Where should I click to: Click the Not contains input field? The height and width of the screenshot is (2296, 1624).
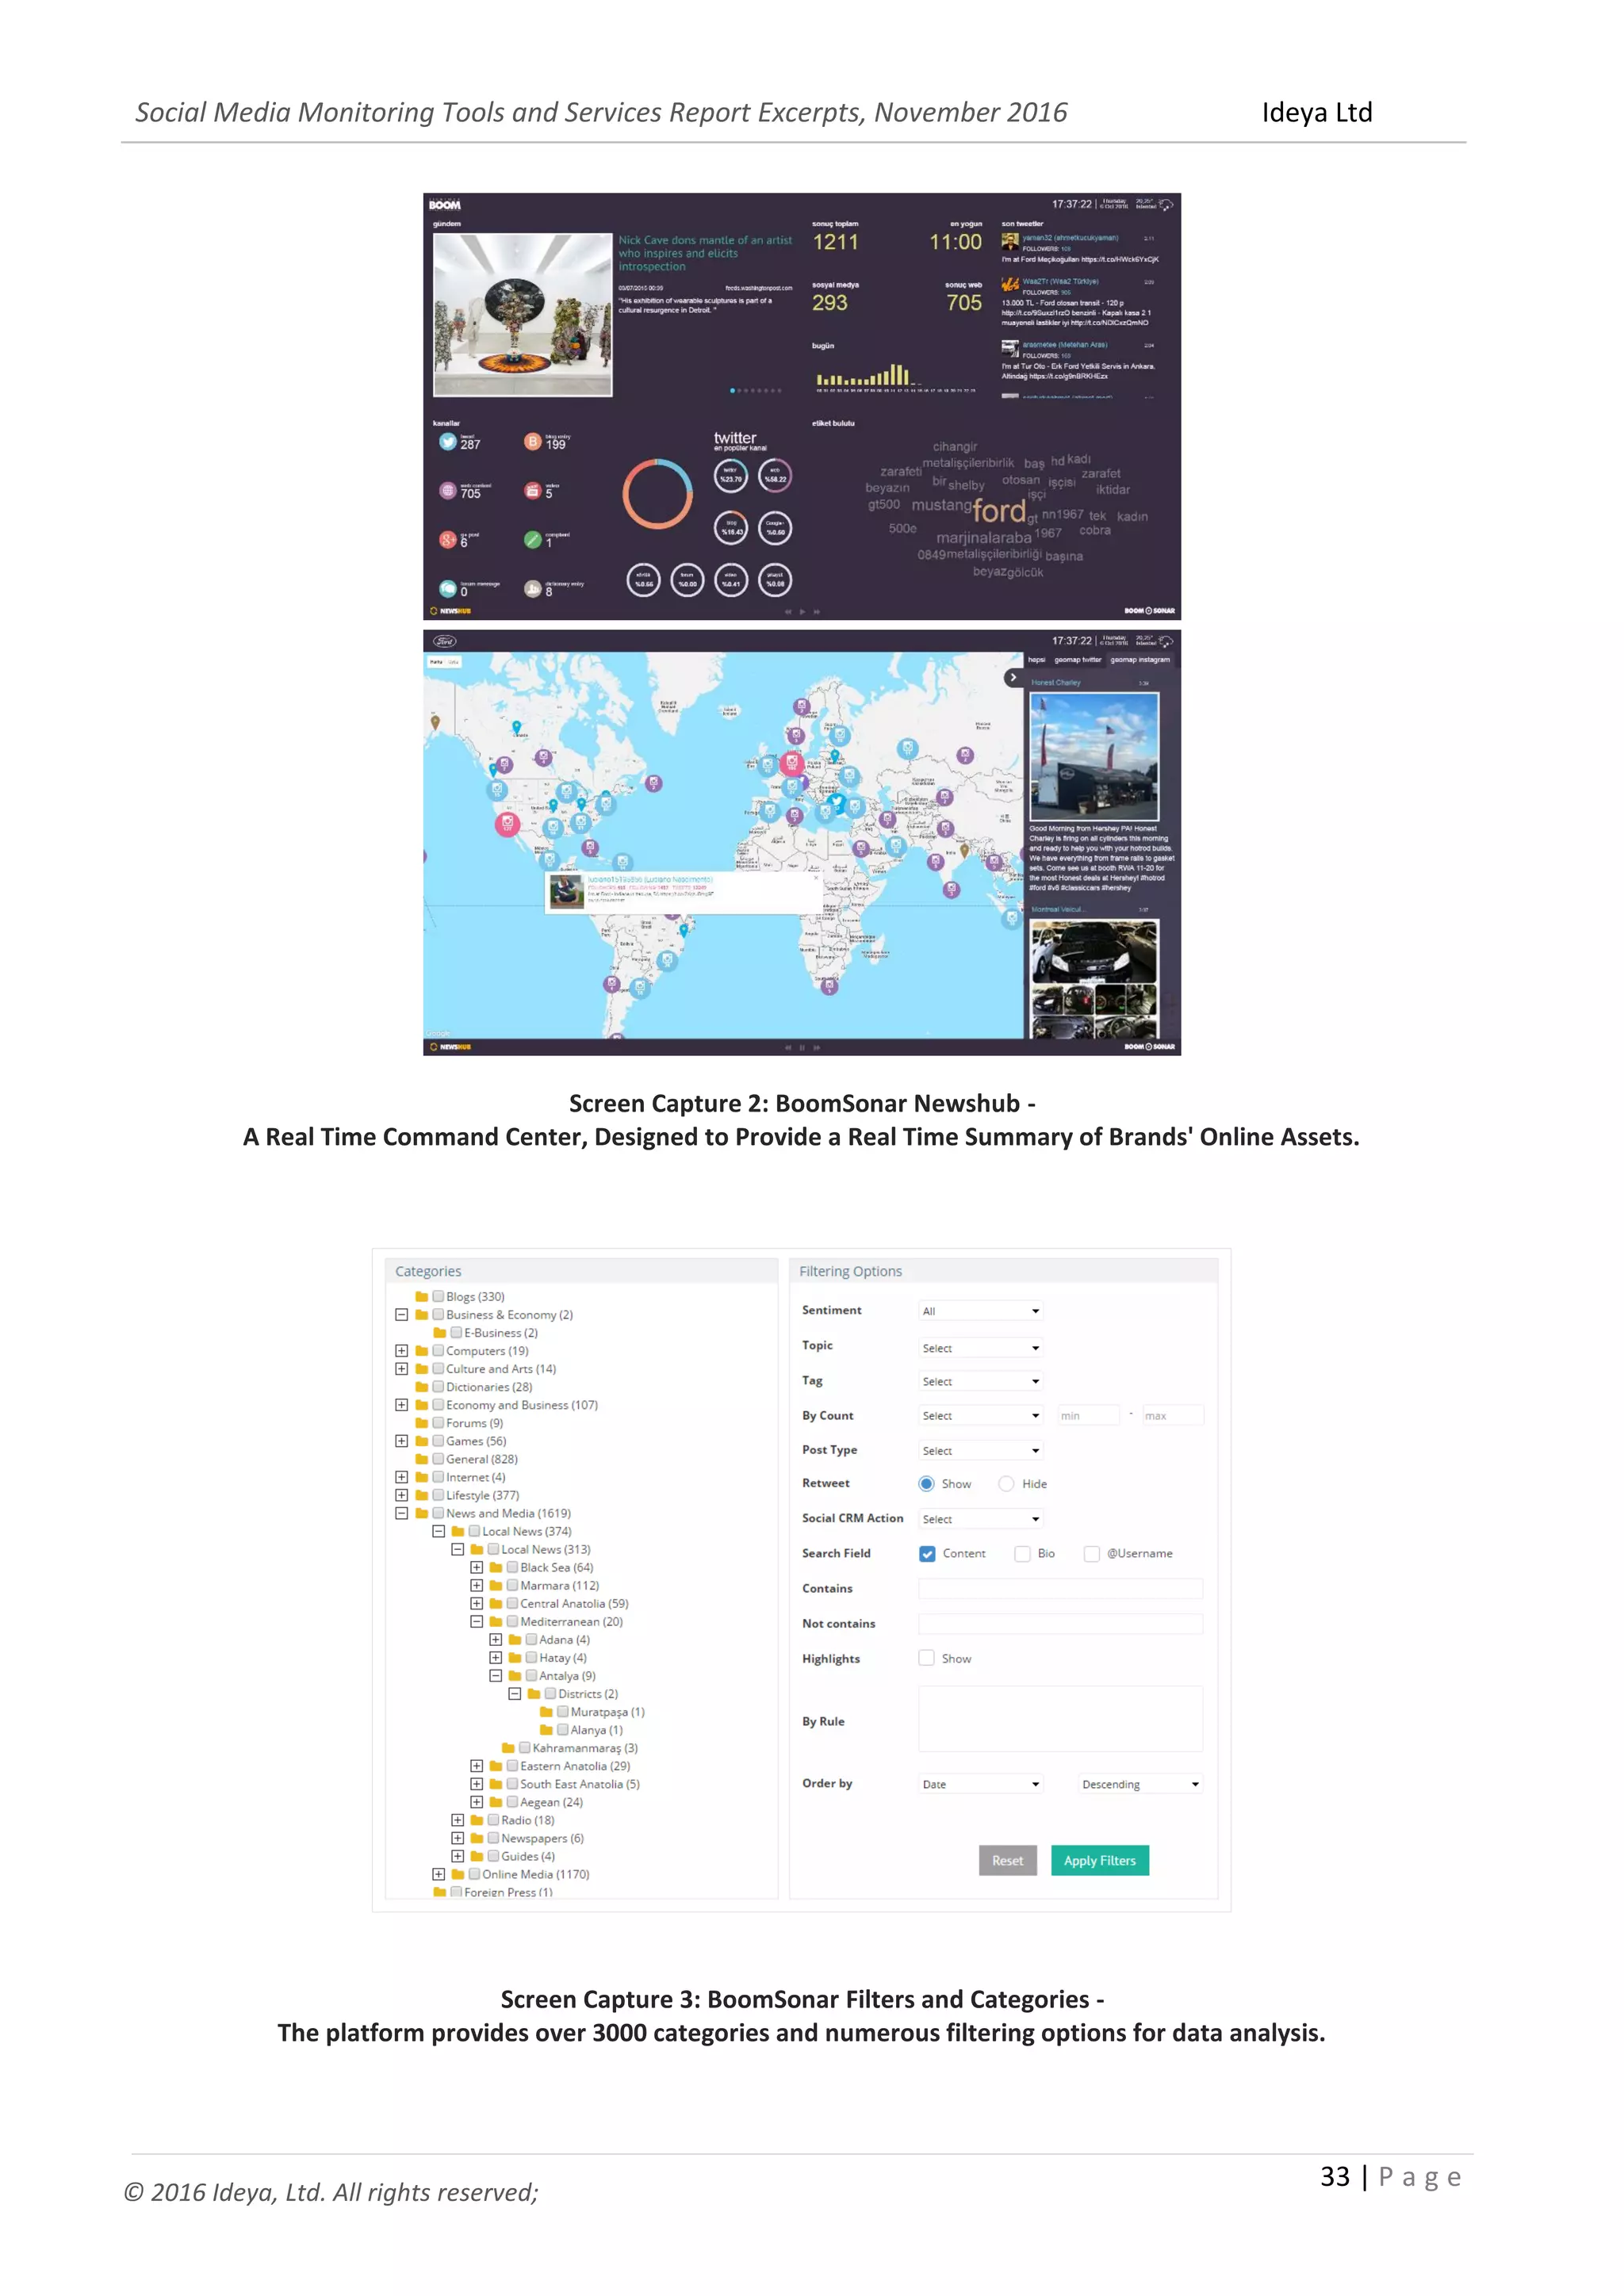1061,1623
